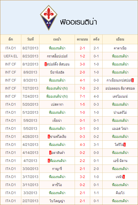The width and height of the screenshot is (138, 205).
Task: Select the ลีก column header
Action: (x=11, y=39)
